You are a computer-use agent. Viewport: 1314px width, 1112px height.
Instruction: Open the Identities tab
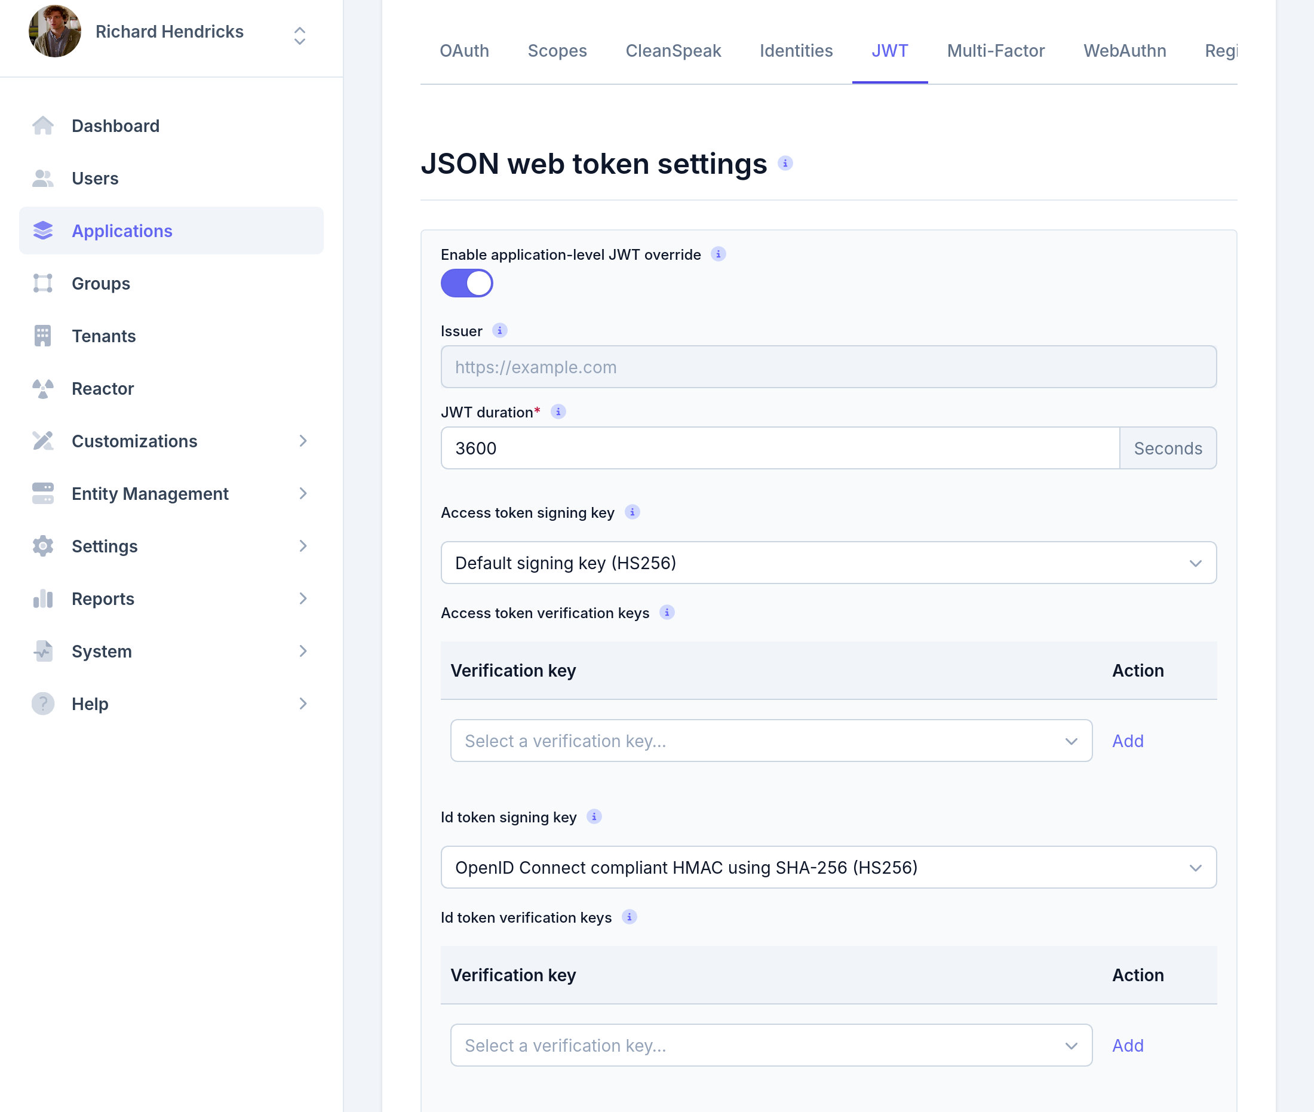coord(796,50)
